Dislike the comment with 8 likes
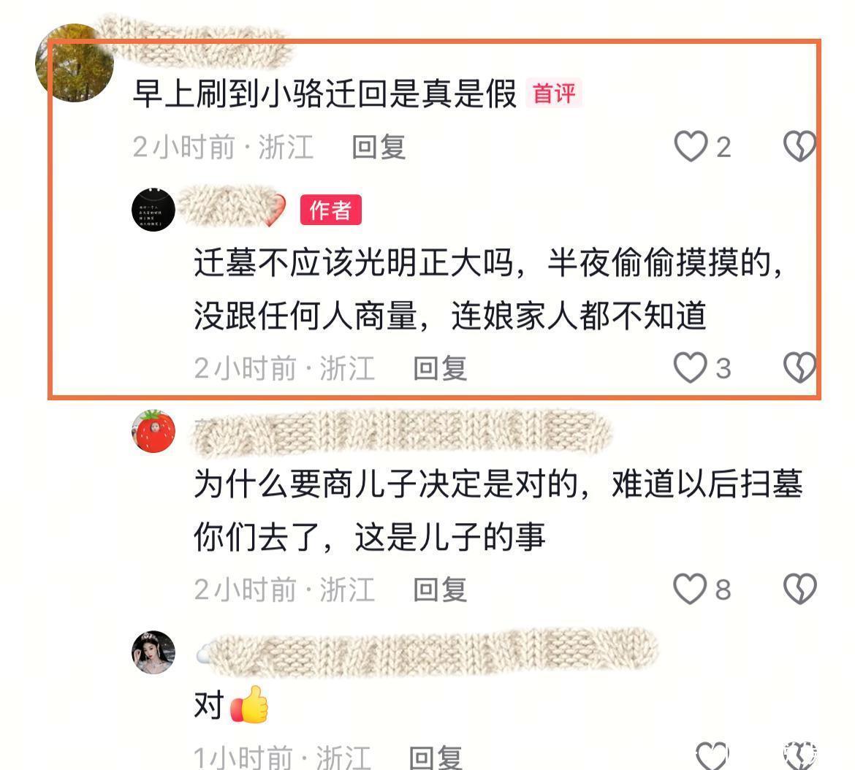The width and height of the screenshot is (855, 770). 799,589
